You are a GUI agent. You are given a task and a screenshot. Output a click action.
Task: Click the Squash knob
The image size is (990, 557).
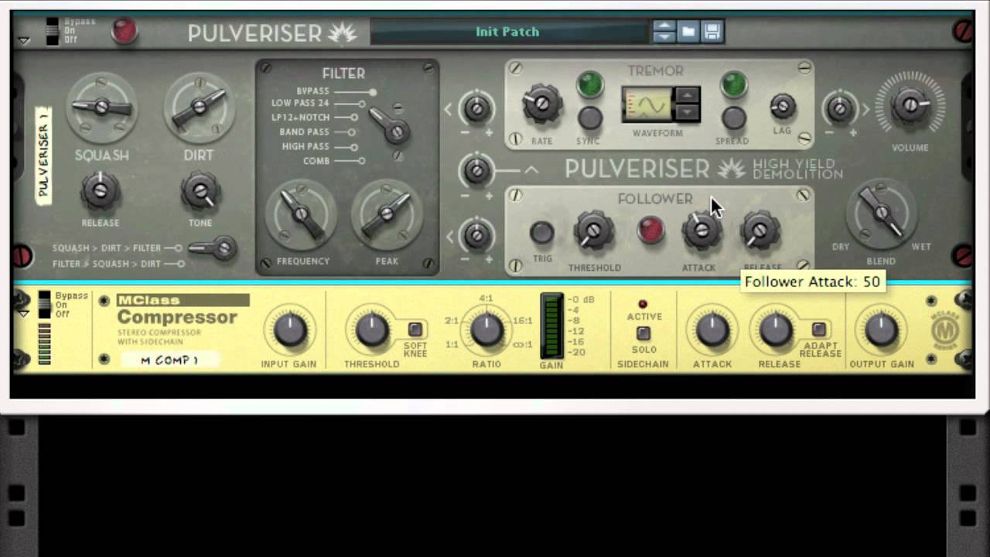coord(101,108)
